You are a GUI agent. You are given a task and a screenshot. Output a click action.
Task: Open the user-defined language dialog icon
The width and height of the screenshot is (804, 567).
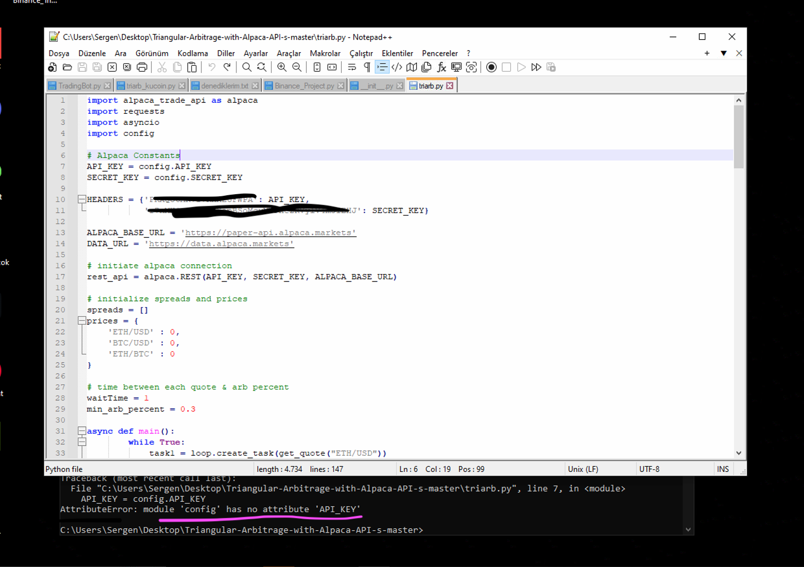[397, 67]
